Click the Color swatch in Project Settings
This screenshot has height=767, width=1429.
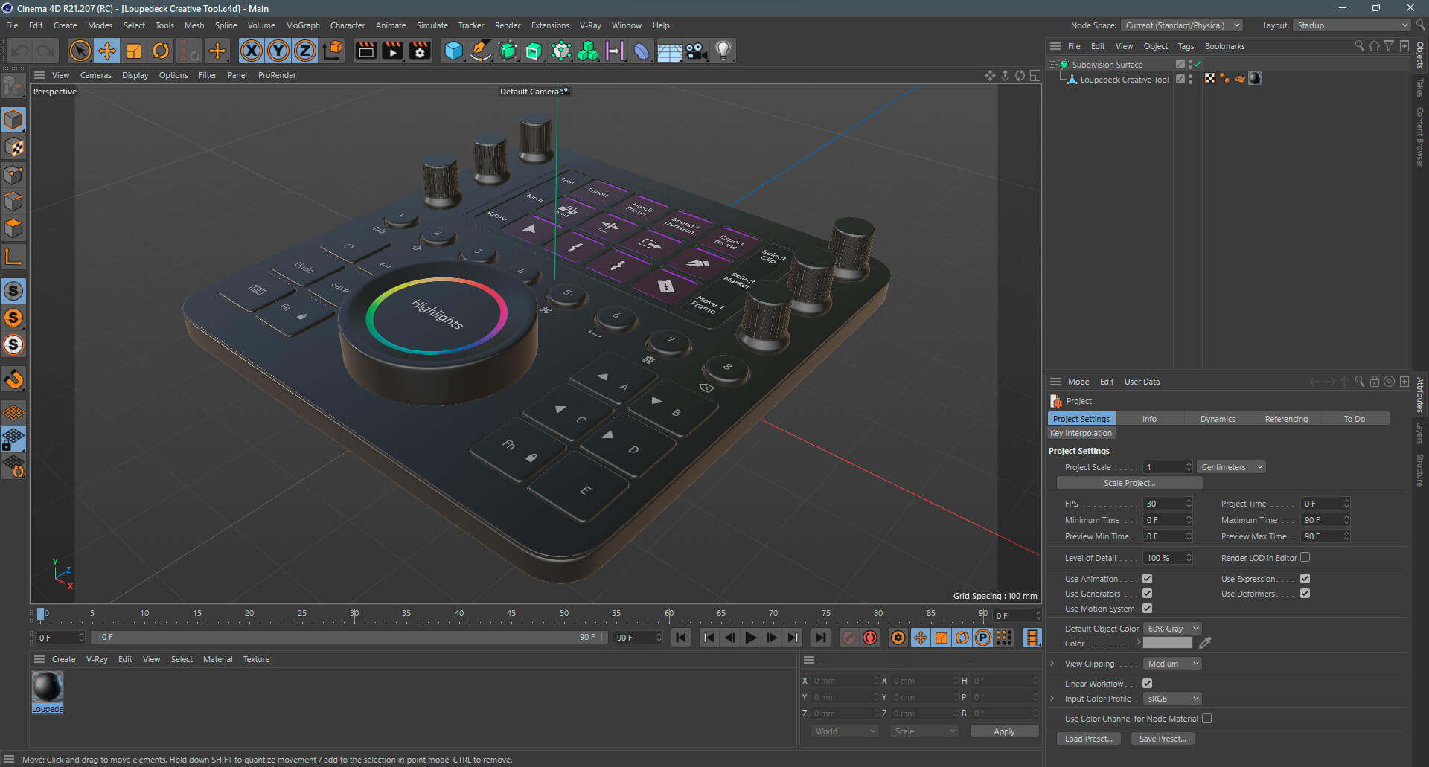pyautogui.click(x=1167, y=644)
